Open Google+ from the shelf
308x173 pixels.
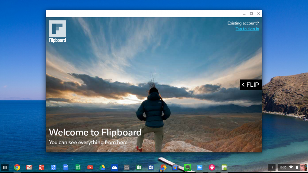pyautogui.click(x=41, y=167)
